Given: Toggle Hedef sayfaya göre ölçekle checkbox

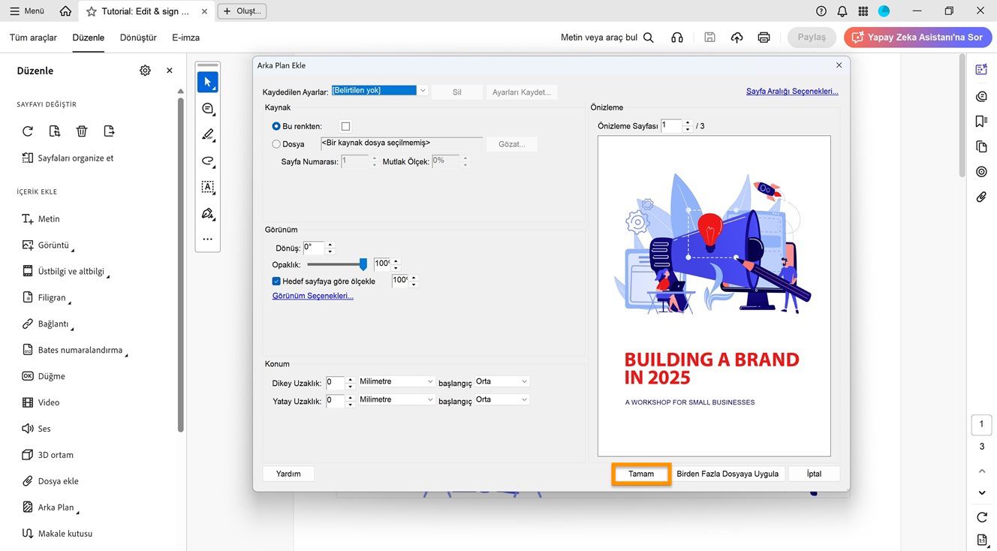Looking at the screenshot, I should [x=276, y=282].
